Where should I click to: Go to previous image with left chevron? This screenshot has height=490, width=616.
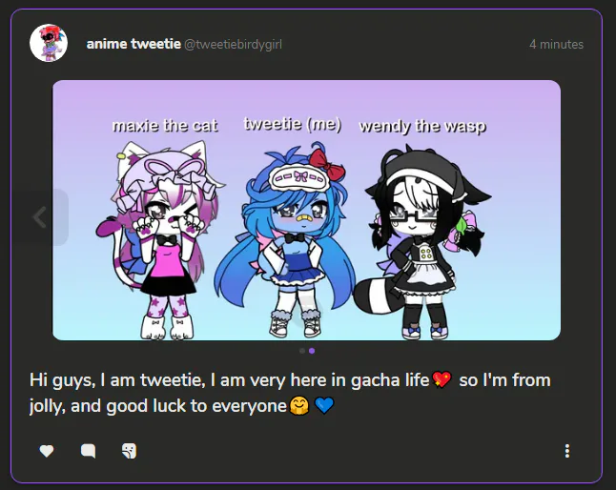[40, 217]
